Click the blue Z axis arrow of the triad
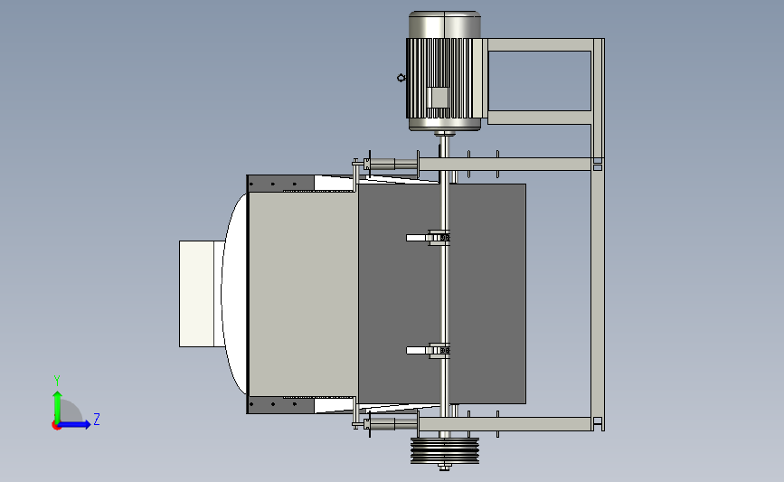The width and height of the screenshot is (784, 482). point(75,424)
